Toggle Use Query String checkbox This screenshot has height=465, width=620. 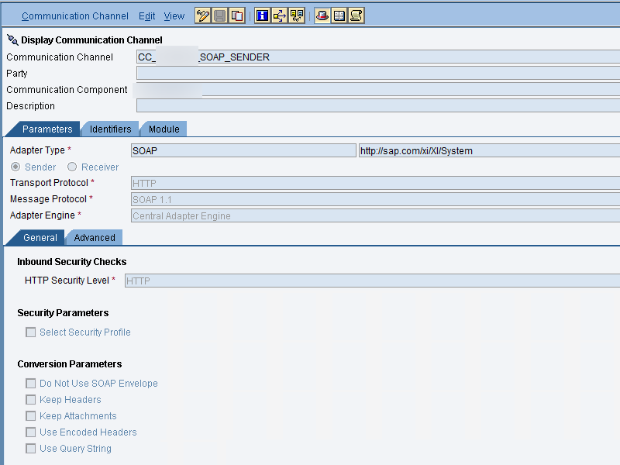tap(30, 449)
